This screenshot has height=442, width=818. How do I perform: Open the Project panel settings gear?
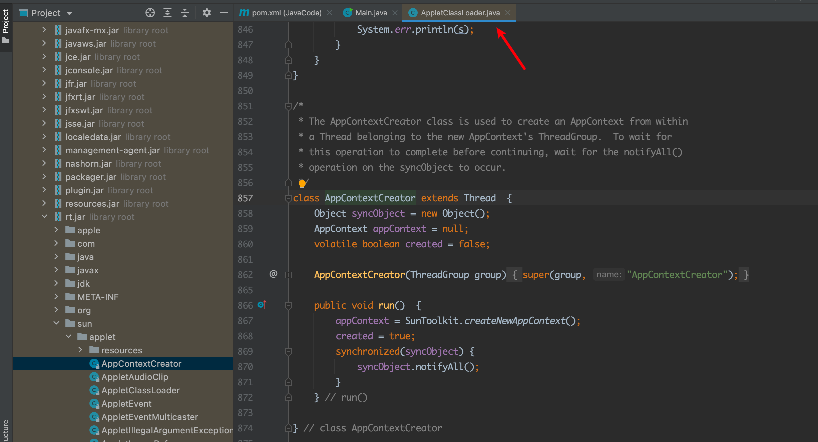(207, 13)
